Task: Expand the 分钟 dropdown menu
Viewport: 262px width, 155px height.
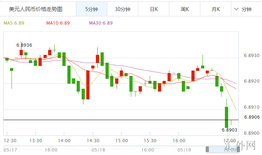Action: point(246,9)
